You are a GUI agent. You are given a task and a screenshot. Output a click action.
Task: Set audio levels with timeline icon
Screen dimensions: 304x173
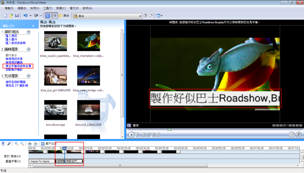[3, 144]
